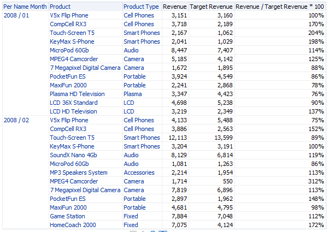
Task: Open the SoundX Nano 4Gb product link
Action: click(x=73, y=155)
